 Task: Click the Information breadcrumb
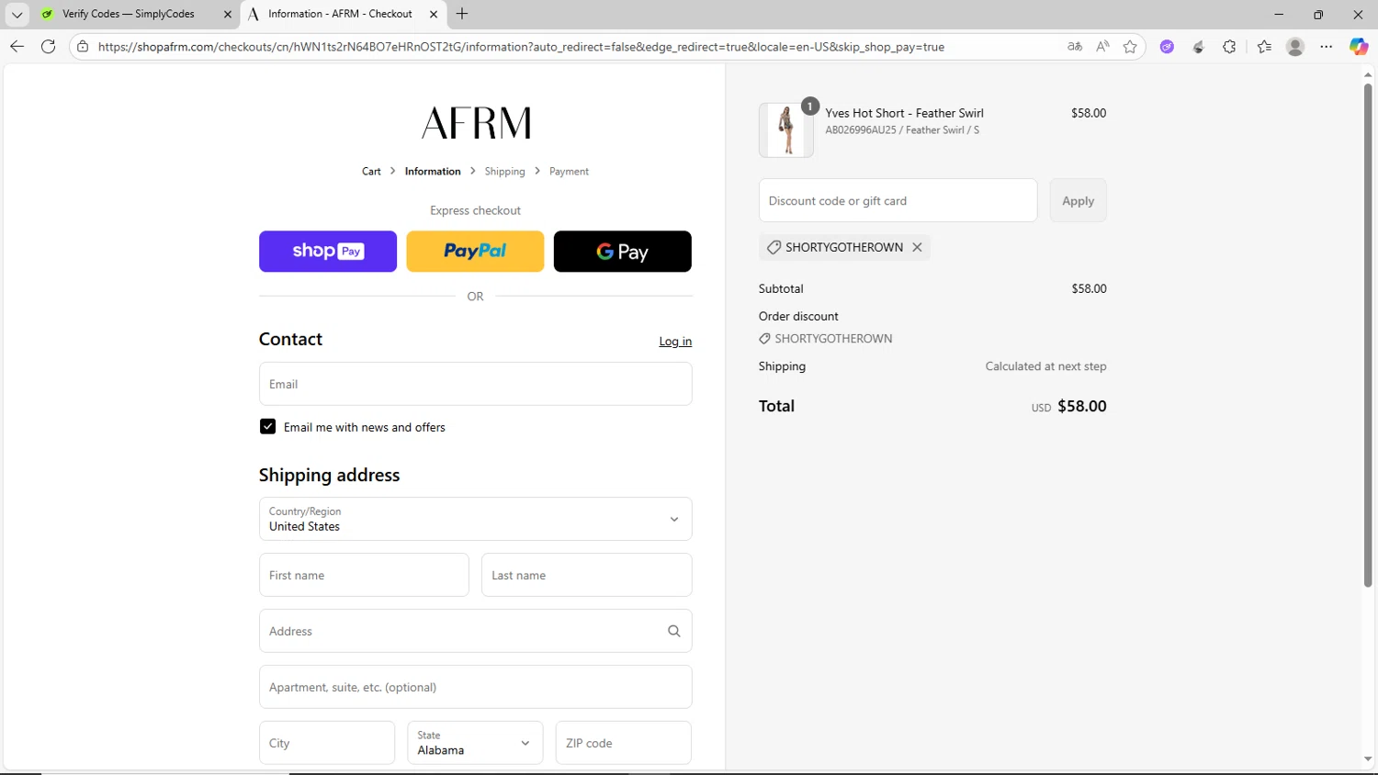point(433,172)
